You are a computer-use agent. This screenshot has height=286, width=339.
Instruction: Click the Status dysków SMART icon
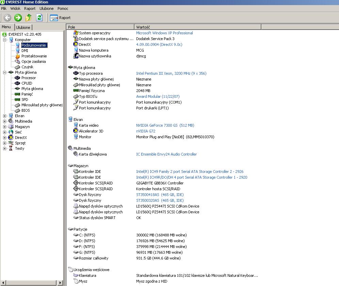pyautogui.click(x=76, y=218)
